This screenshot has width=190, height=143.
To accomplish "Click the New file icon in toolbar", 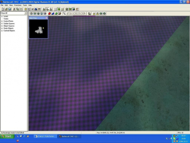I will 3,9.
